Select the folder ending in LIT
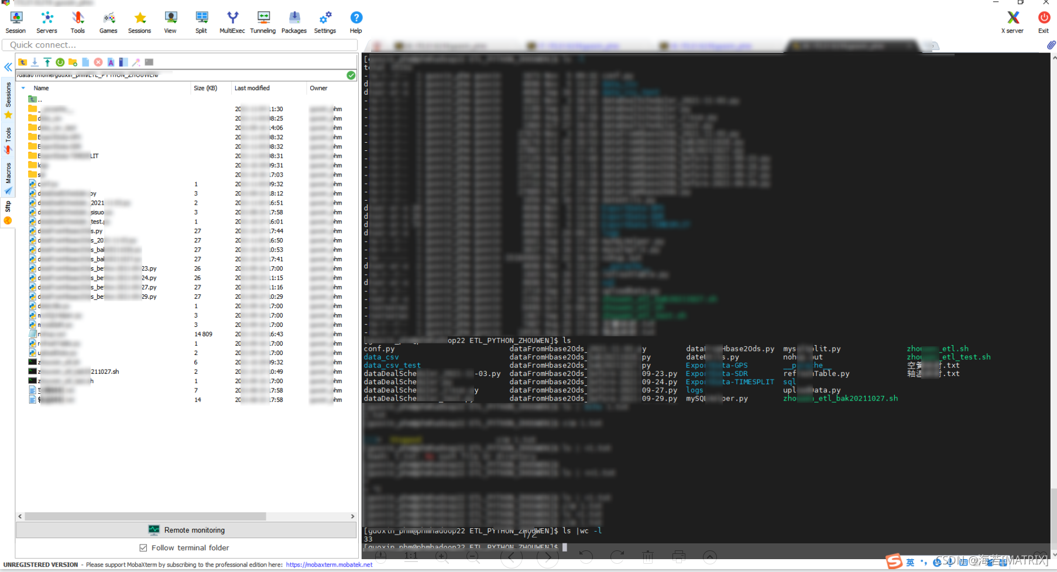1057x572 pixels. coord(63,156)
